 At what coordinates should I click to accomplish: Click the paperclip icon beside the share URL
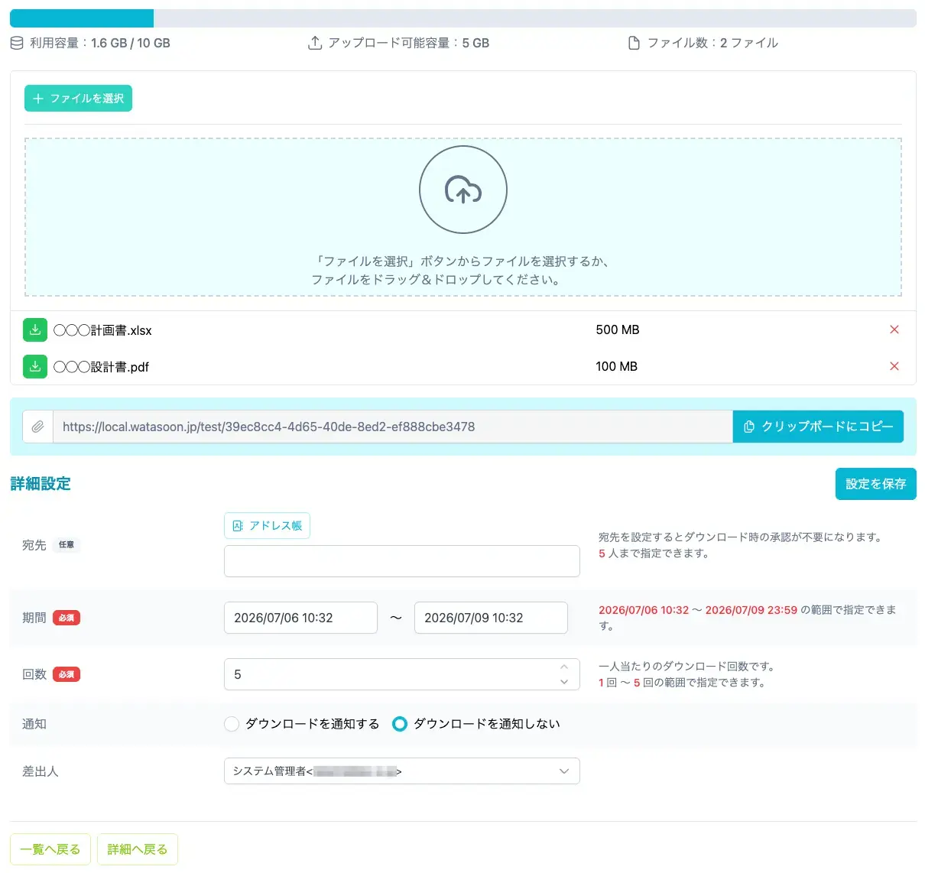click(x=37, y=427)
